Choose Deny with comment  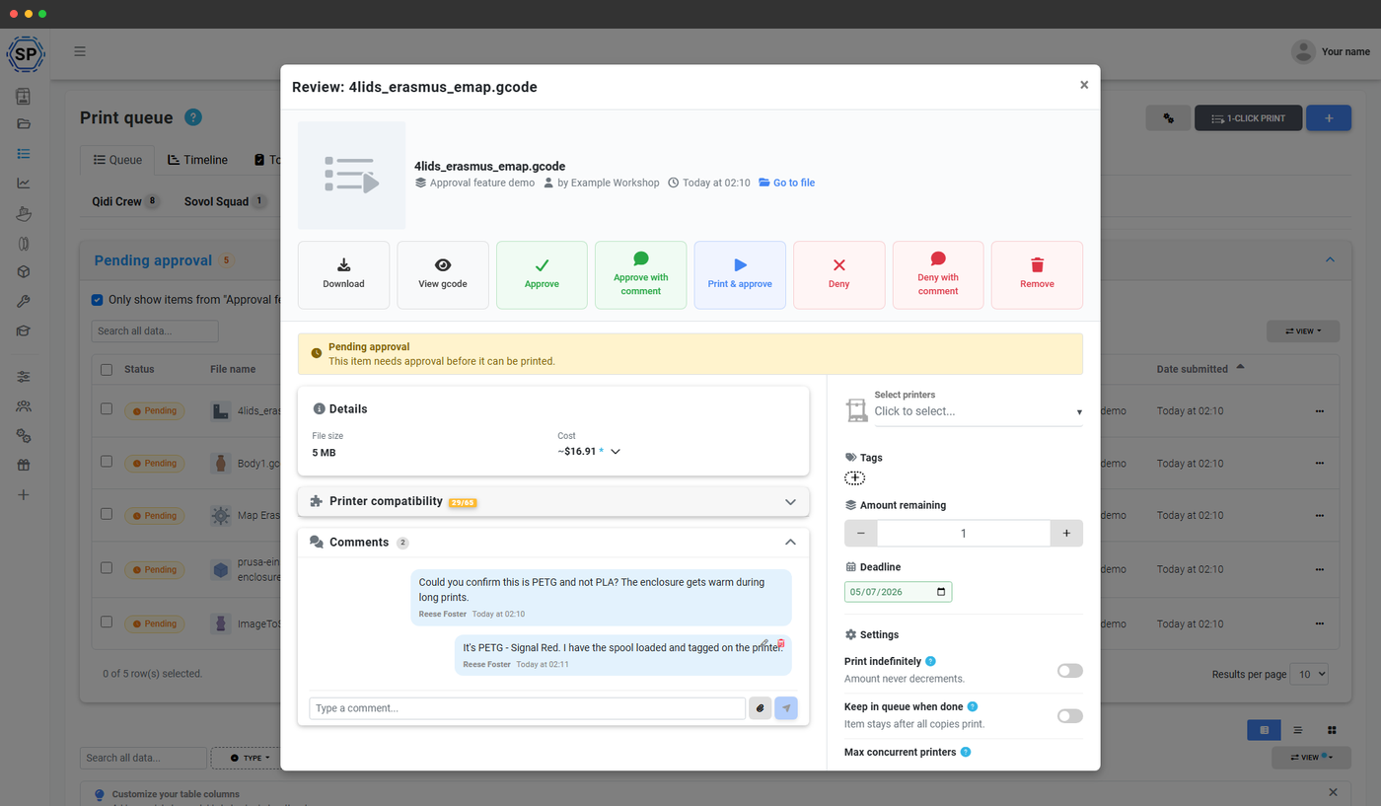938,275
